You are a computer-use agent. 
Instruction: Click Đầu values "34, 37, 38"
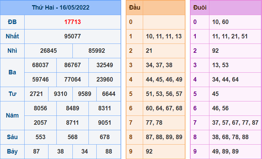(159, 65)
